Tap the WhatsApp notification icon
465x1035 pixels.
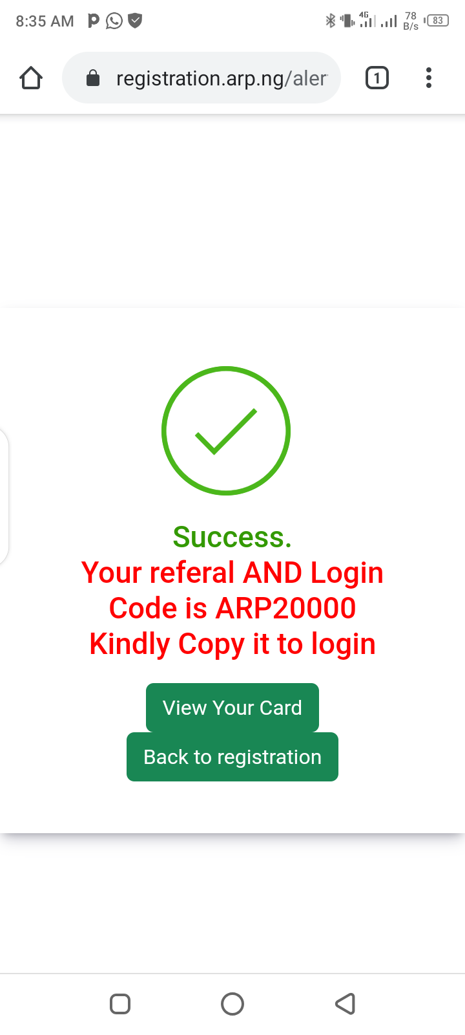114,21
